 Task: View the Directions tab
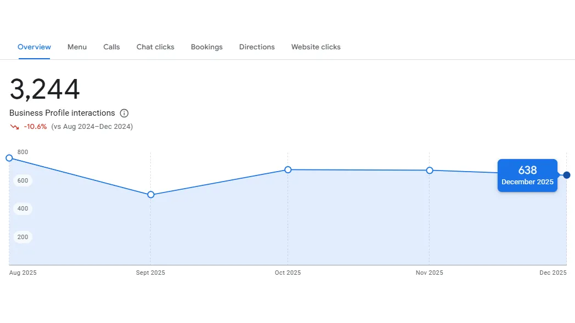(257, 47)
